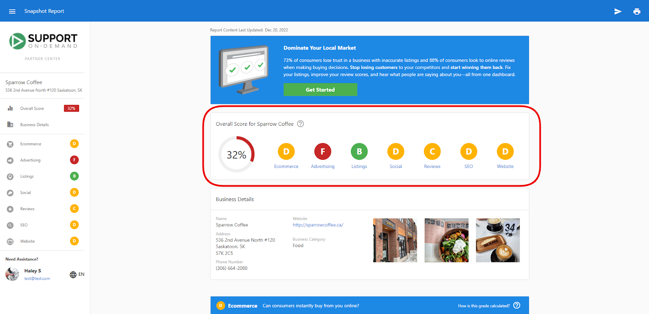Click the 32% overall score progress ring
649x314 pixels.
236,155
